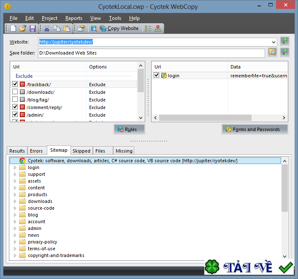
Task: Uncheck the login form entry
Action: [x=157, y=75]
